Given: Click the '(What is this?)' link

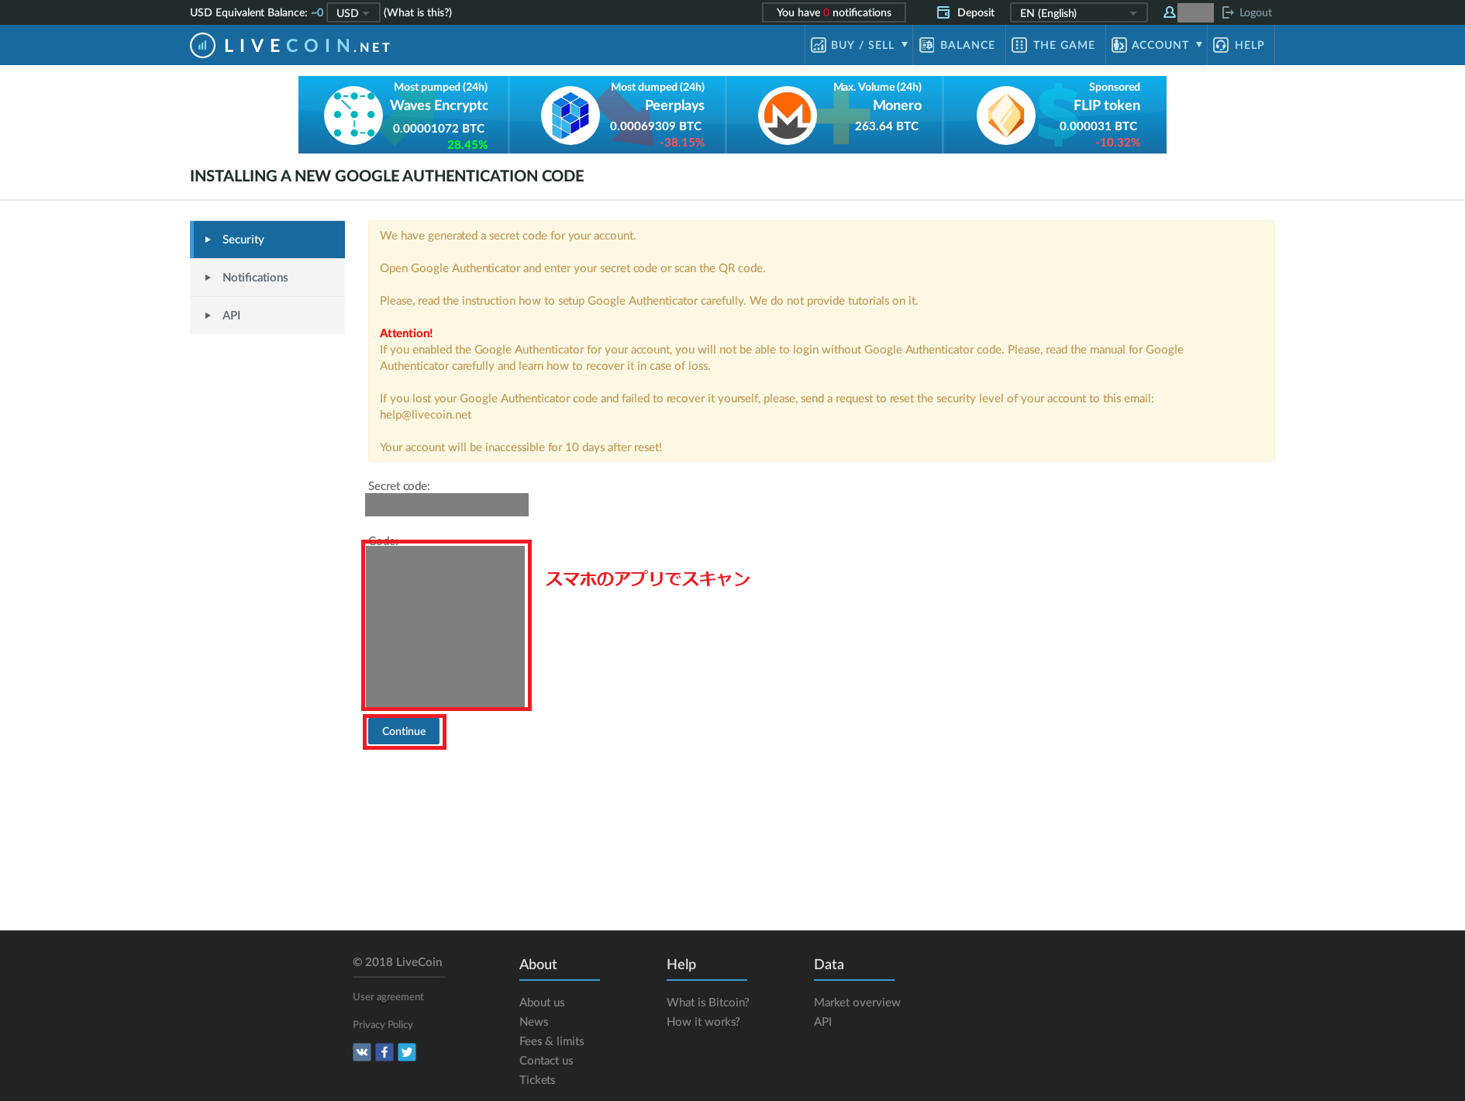Looking at the screenshot, I should (418, 12).
